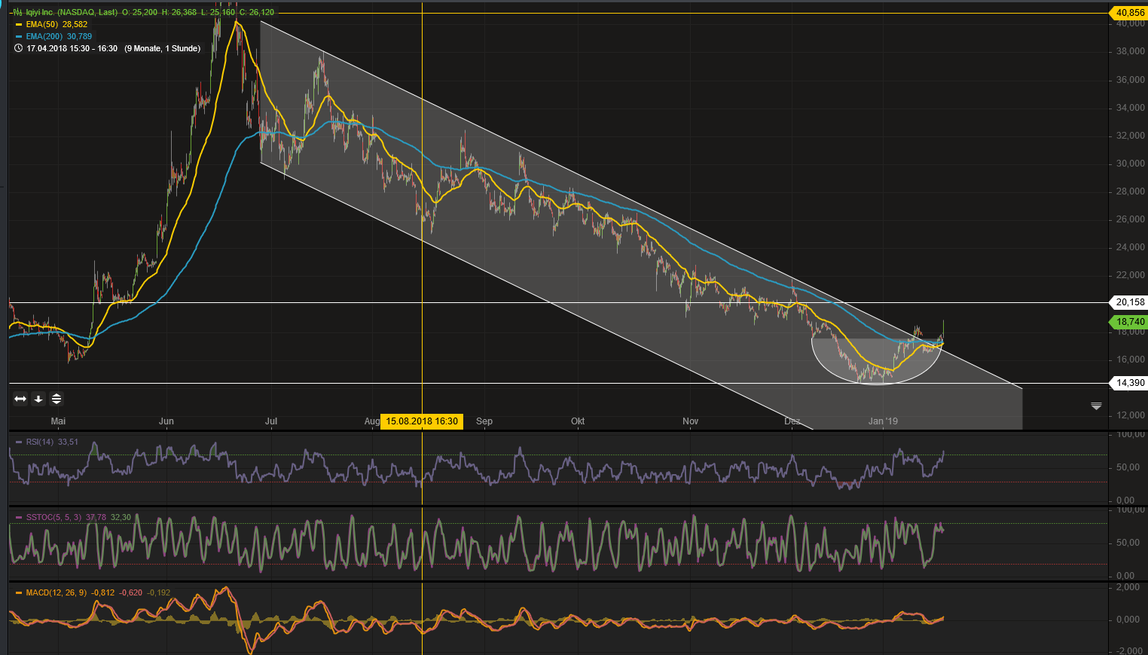1148x655 pixels.
Task: Click the yellow EMA(50) color marker
Action: 19,24
